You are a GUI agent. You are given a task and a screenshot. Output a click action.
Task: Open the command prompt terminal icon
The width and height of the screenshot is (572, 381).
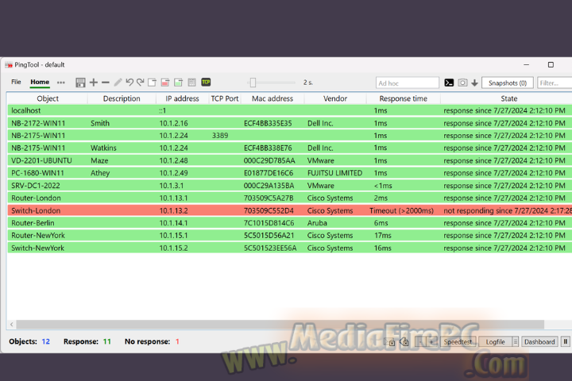pos(449,83)
